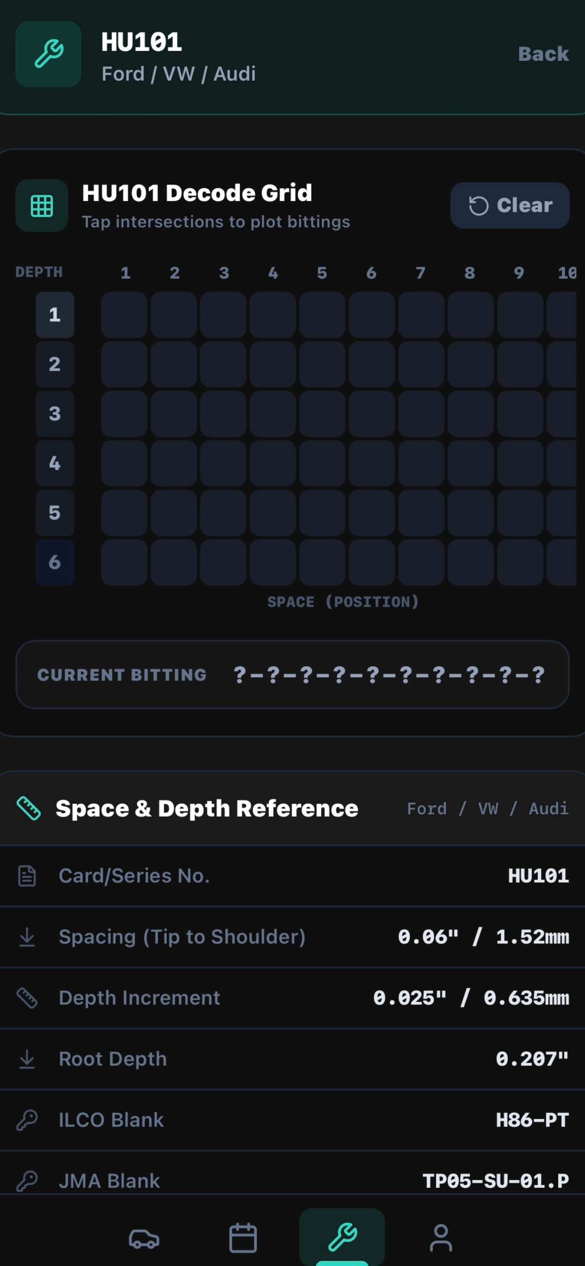Plot depth 1 at space 1
The image size is (585, 1266).
point(124,315)
